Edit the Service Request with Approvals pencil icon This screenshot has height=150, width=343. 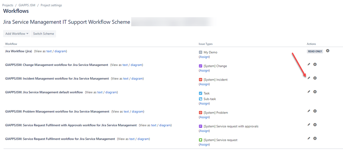(x=309, y=125)
